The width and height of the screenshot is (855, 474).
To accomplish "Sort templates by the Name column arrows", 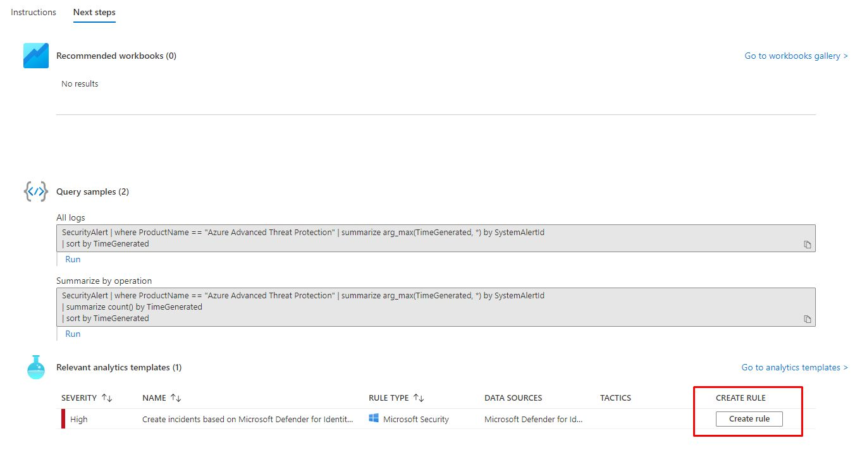I will pos(176,398).
